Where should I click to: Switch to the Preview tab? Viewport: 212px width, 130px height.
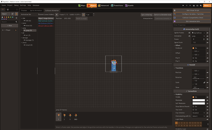pos(24,10)
